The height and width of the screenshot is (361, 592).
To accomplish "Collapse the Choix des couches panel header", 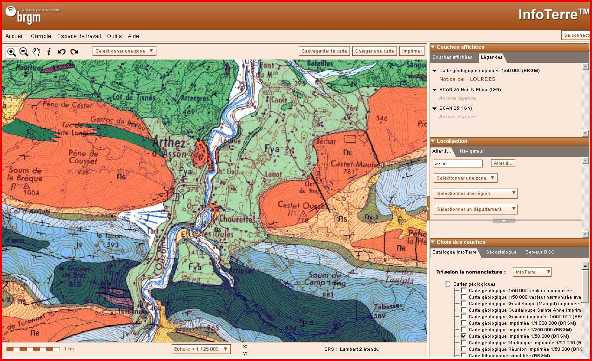I will point(433,242).
